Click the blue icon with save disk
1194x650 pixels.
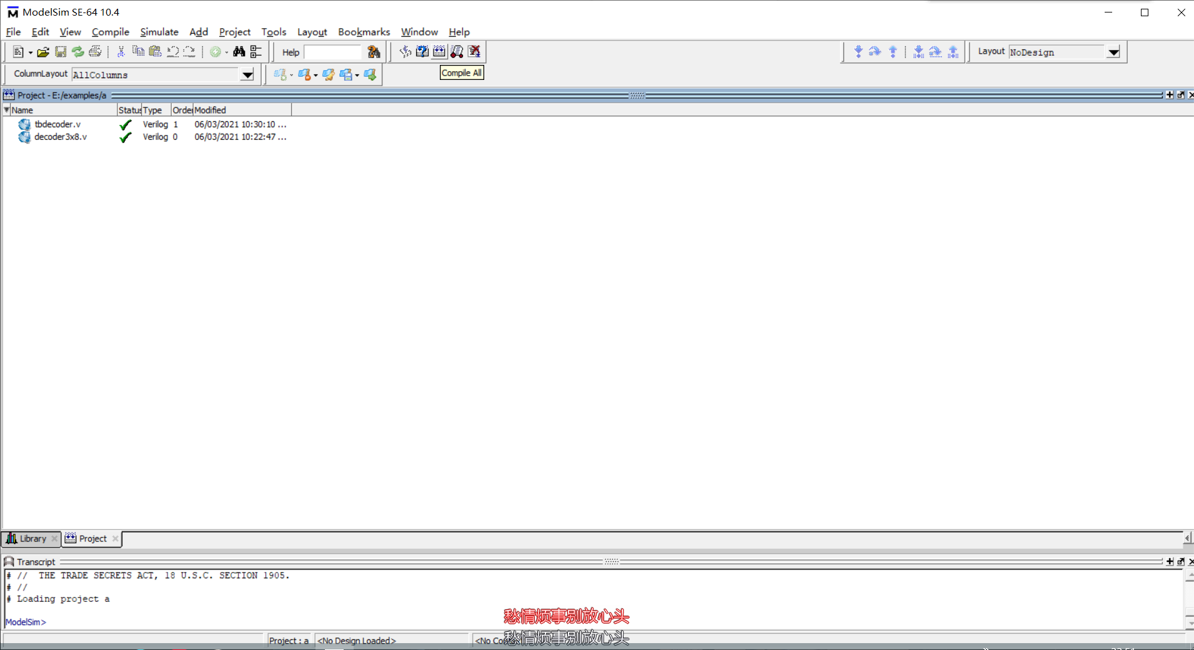pos(346,75)
